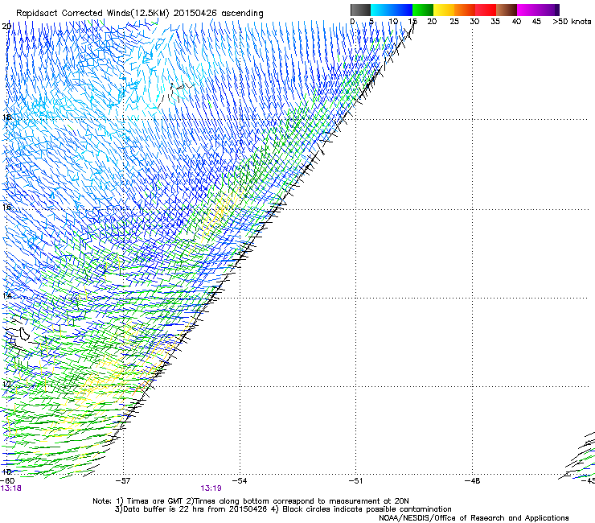Click the latitude label '12' on left axis
This screenshot has height=523, width=595.
(6, 384)
